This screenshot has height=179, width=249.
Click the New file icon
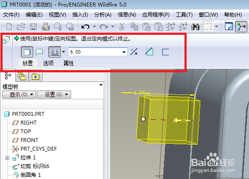(9, 27)
